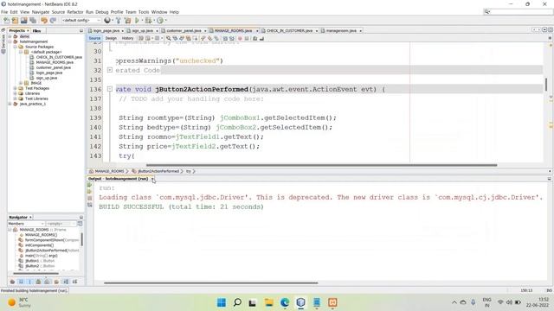The image size is (554, 311).
Task: Click Windows Start button on taskbar
Action: pos(222,302)
